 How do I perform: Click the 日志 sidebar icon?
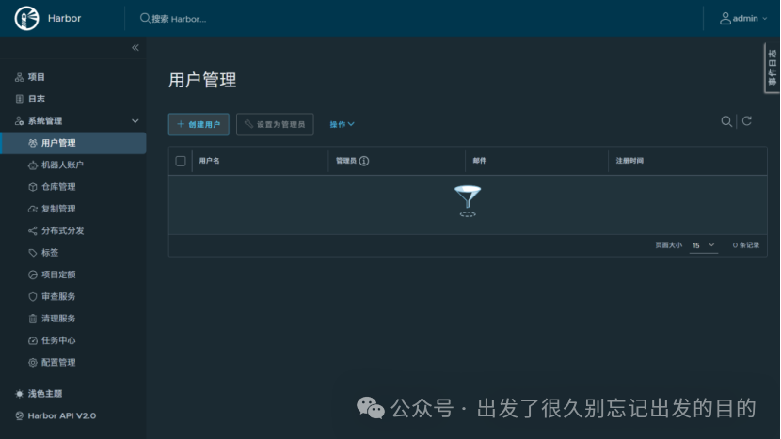(x=20, y=99)
